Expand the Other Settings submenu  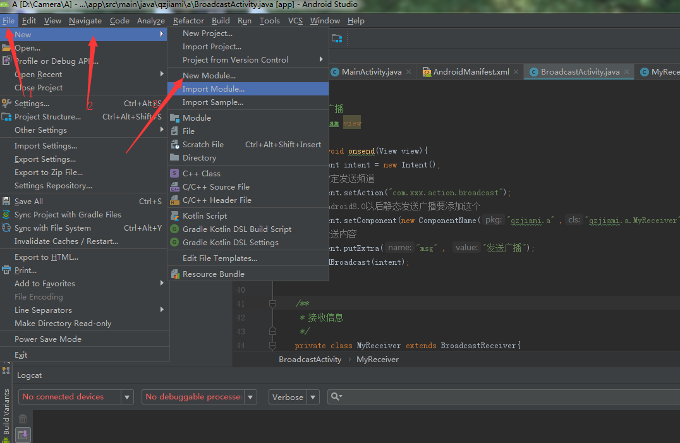[x=40, y=130]
